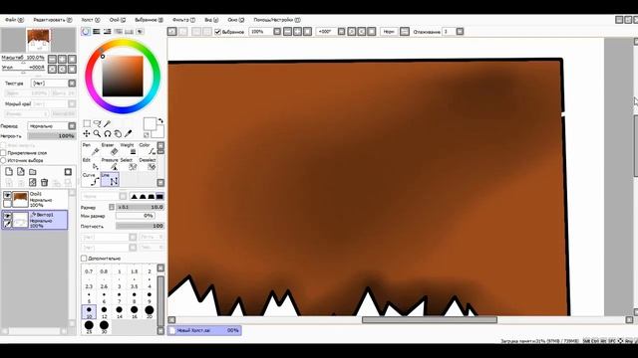Pick the lasso selection tool
This screenshot has height=358, width=638.
[97, 123]
